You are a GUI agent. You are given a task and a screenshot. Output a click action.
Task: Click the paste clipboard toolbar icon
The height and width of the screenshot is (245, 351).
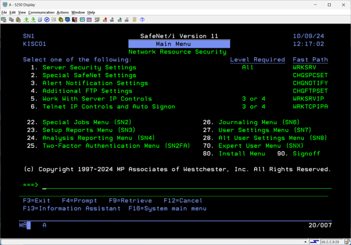(x=19, y=20)
